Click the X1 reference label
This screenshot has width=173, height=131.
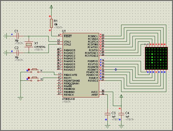36,43
